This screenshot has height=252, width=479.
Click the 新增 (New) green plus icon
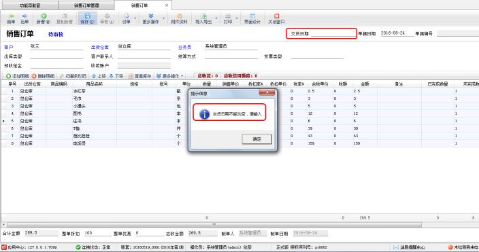[44, 16]
